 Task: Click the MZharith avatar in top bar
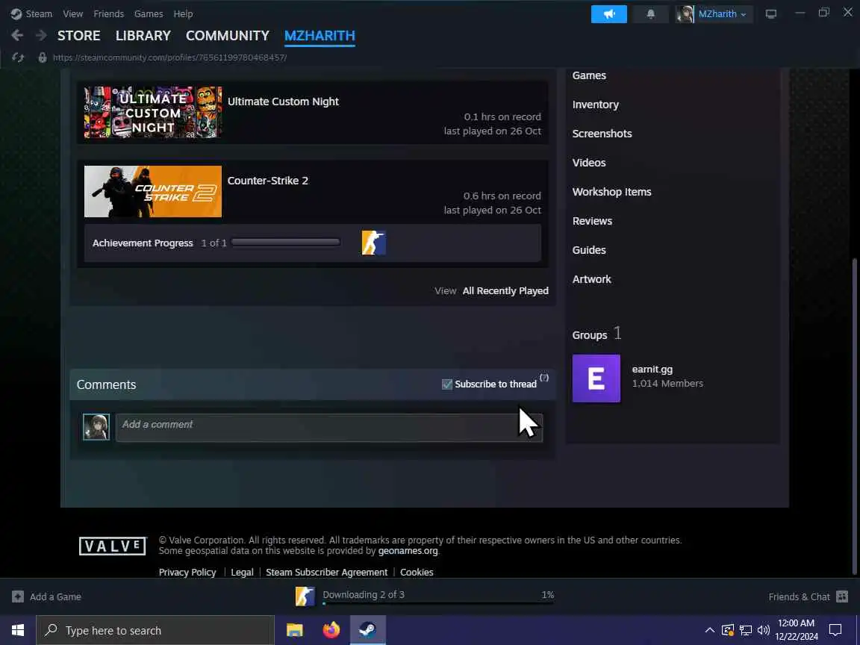[685, 13]
